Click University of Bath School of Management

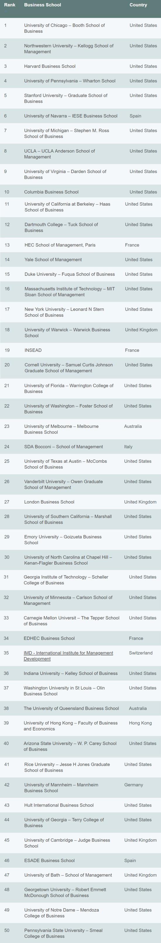point(68,875)
